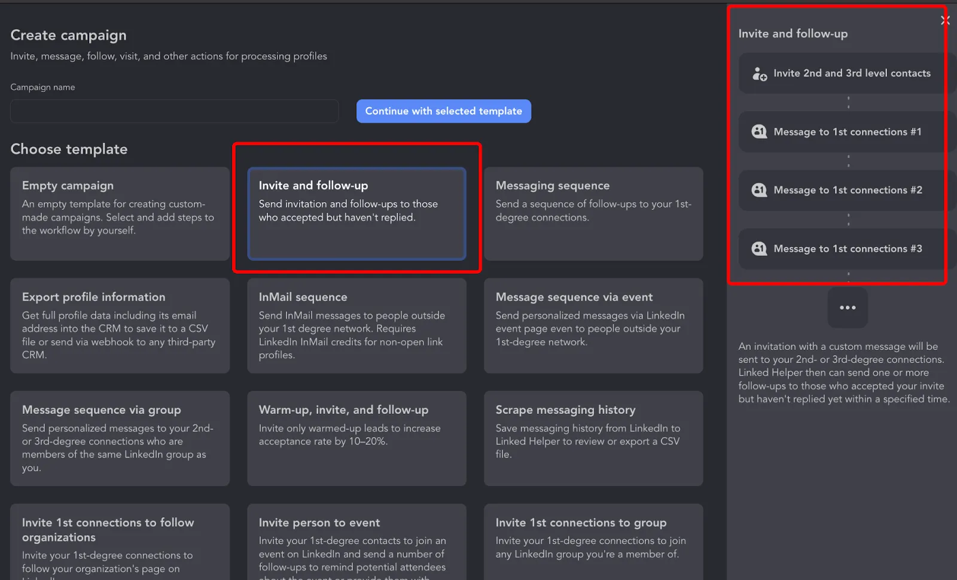Continue with selected template
Viewport: 957px width, 580px height.
coord(444,111)
